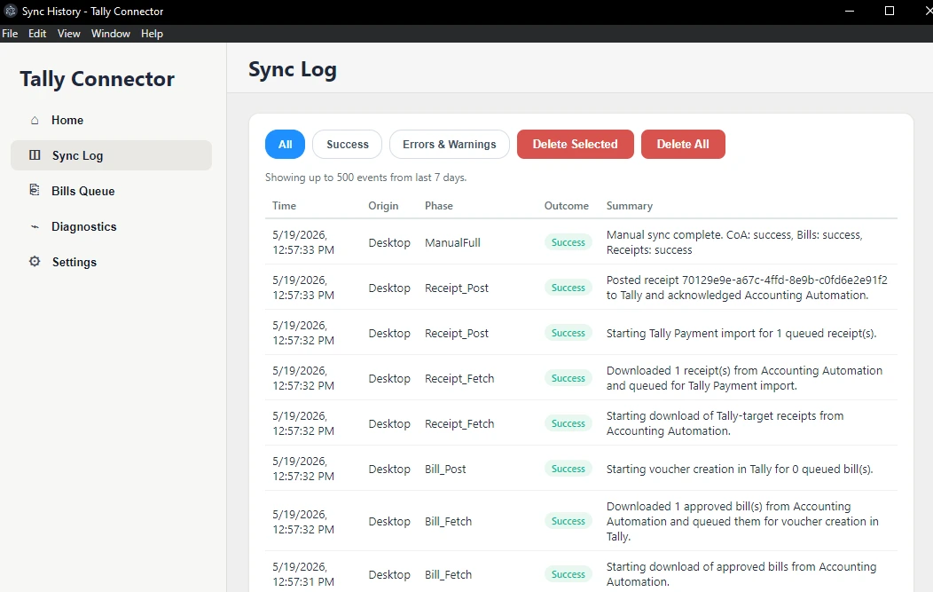Open Bills Queue in the sidebar
Viewport: 933px width, 592px height.
(x=111, y=191)
